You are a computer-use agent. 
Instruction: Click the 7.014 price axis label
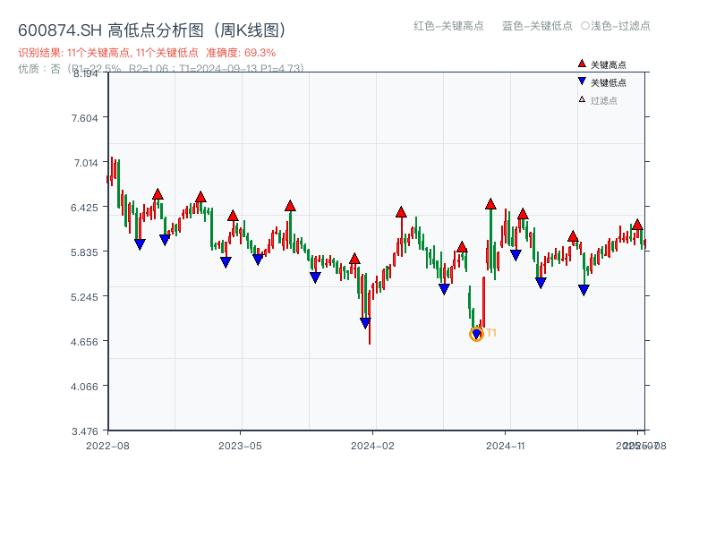point(86,163)
